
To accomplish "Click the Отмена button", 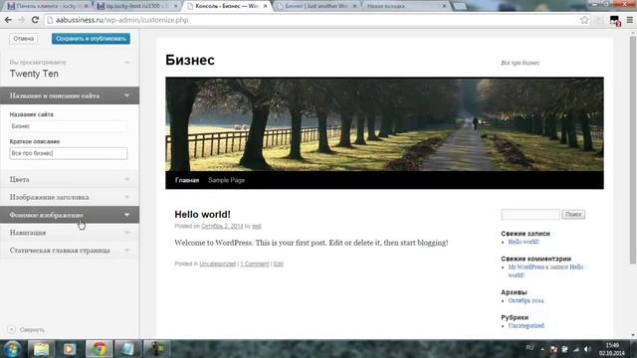I will [24, 39].
